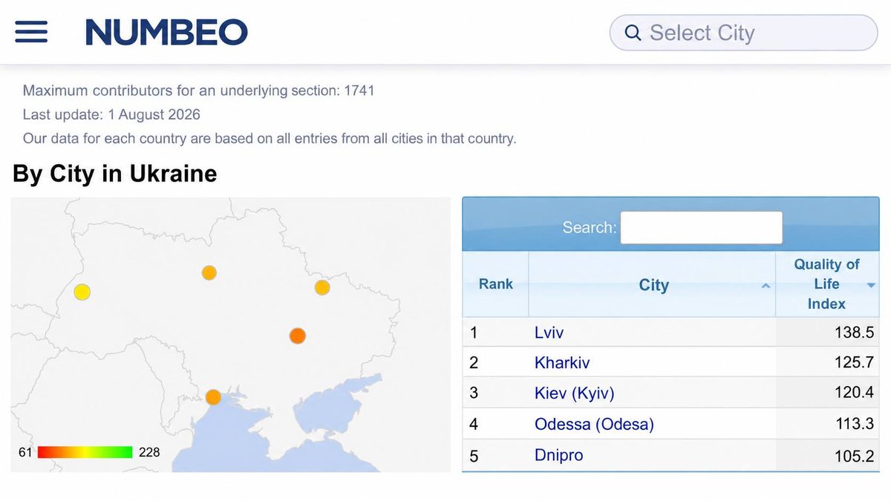Click the Numbeo logo
The image size is (891, 501).
point(166,32)
